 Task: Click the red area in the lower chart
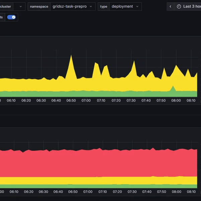click(x=100, y=162)
